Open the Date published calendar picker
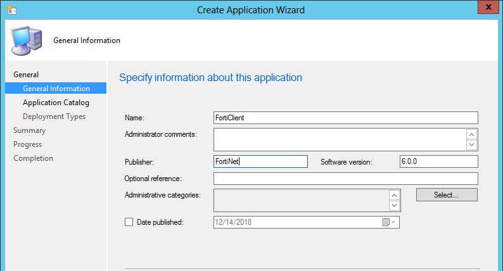 point(389,222)
